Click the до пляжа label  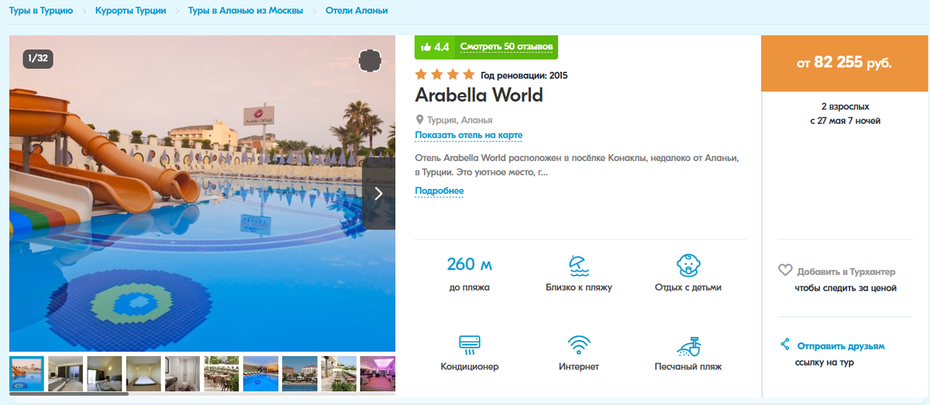[x=470, y=287]
